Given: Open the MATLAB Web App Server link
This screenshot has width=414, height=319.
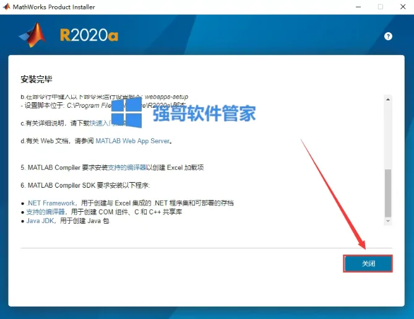Looking at the screenshot, I should (x=132, y=141).
